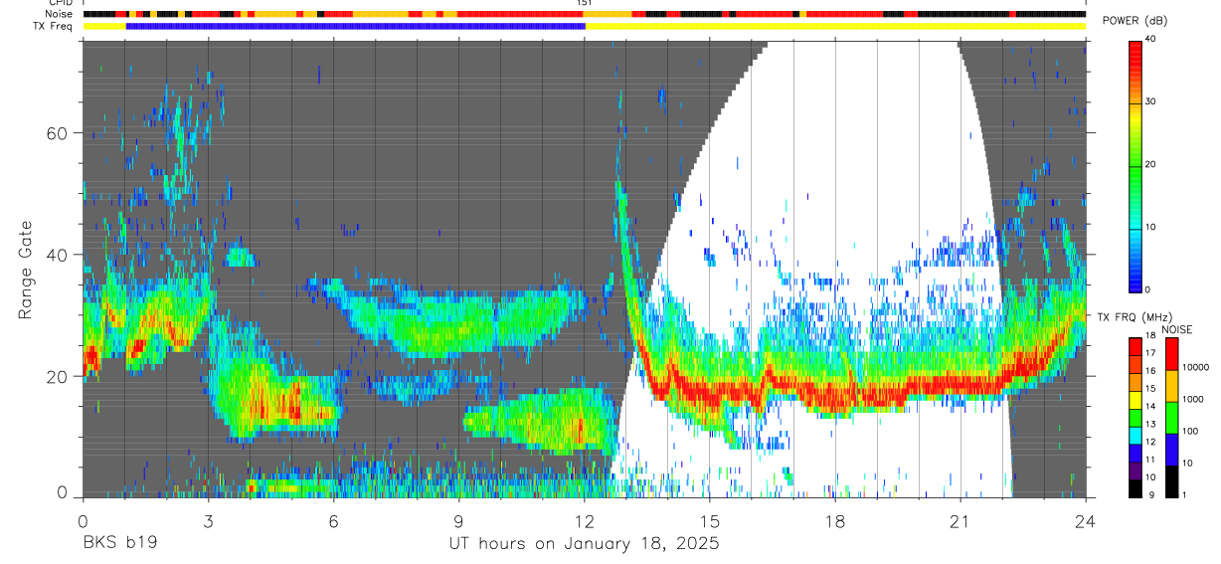Click the '3' tick on the UT hours axis

point(208,521)
